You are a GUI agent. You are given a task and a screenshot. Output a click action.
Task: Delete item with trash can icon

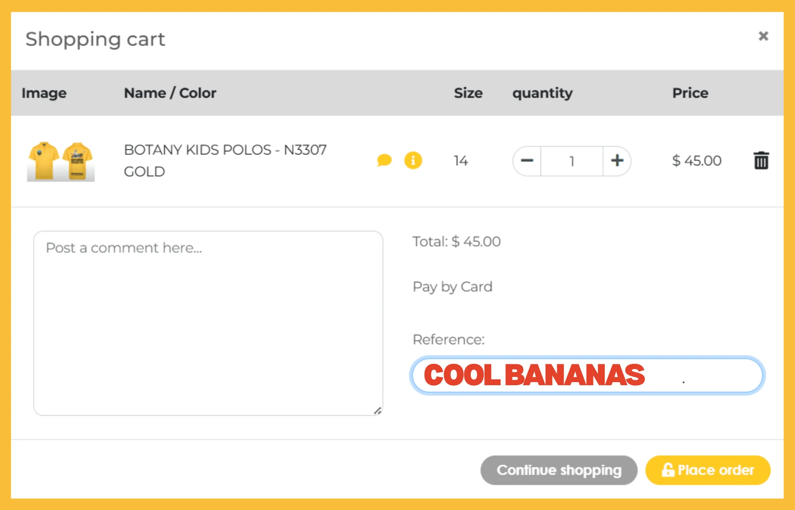(761, 161)
